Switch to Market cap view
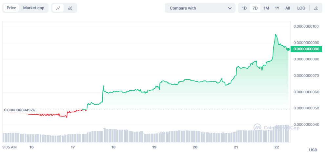 point(33,8)
